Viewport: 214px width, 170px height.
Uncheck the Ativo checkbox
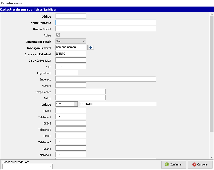(58, 35)
